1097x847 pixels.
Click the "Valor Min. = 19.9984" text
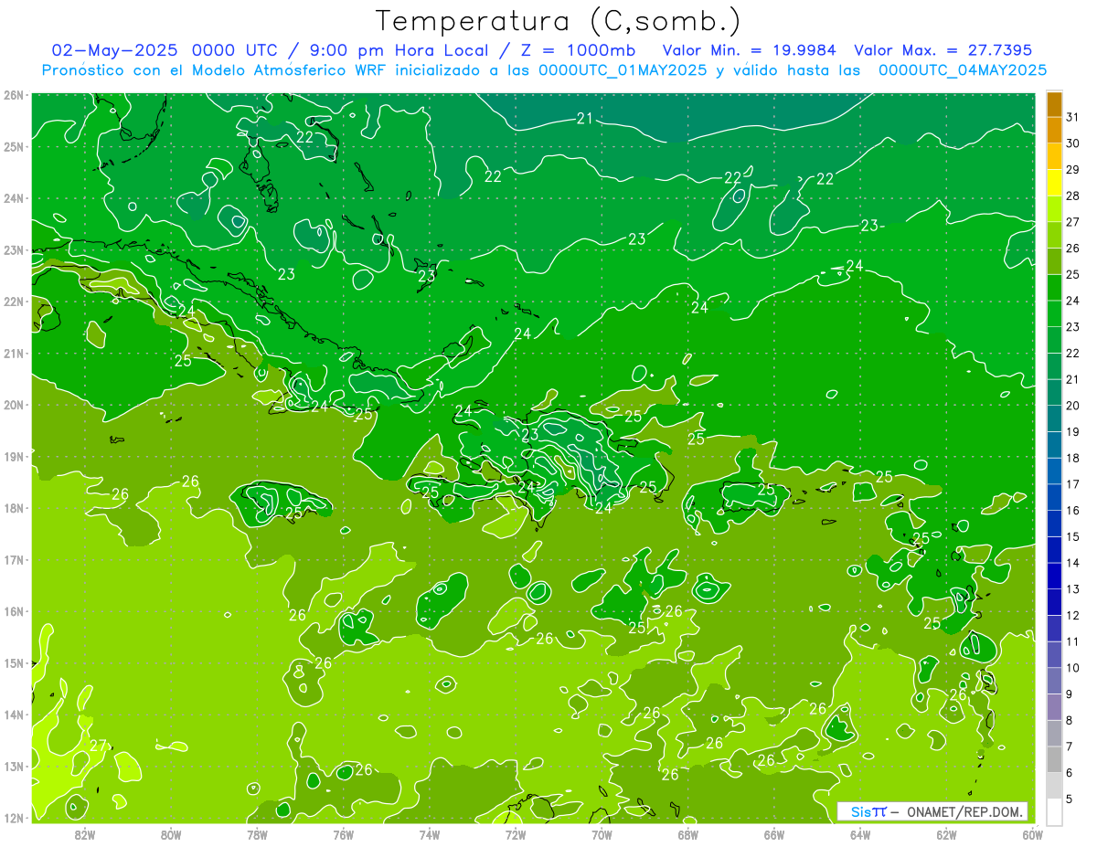(750, 50)
